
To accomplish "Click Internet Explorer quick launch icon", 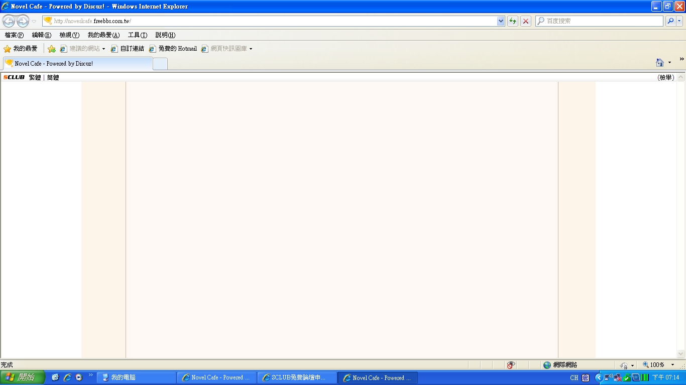I will (67, 377).
